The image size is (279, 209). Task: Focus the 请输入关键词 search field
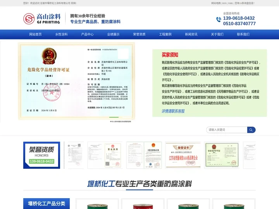point(227,130)
